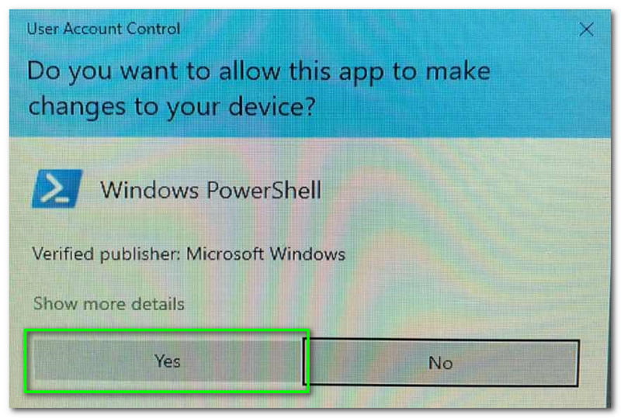This screenshot has width=621, height=418.
Task: Click the No button to deny changes
Action: point(441,362)
